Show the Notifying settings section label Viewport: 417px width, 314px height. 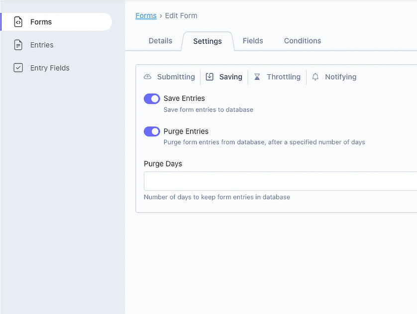coord(341,77)
